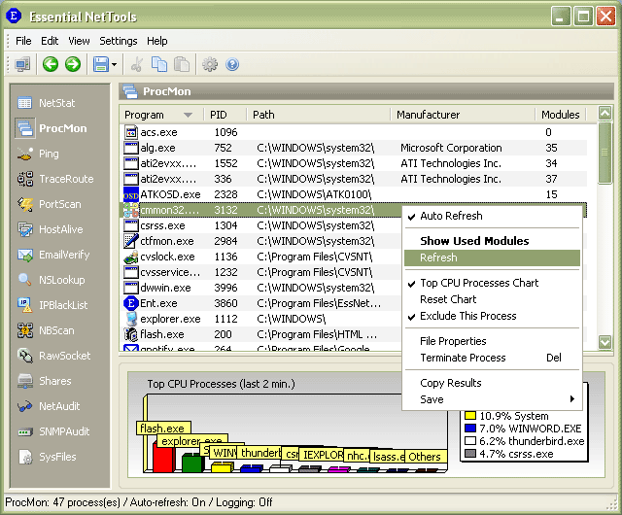Open the Help menu

click(x=157, y=41)
